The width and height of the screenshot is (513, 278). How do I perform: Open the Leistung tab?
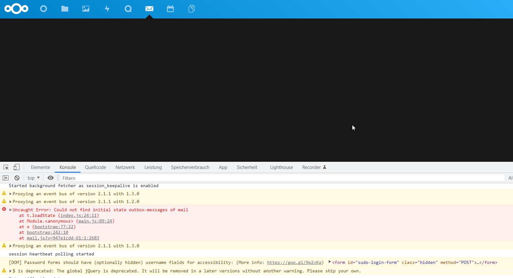point(153,167)
